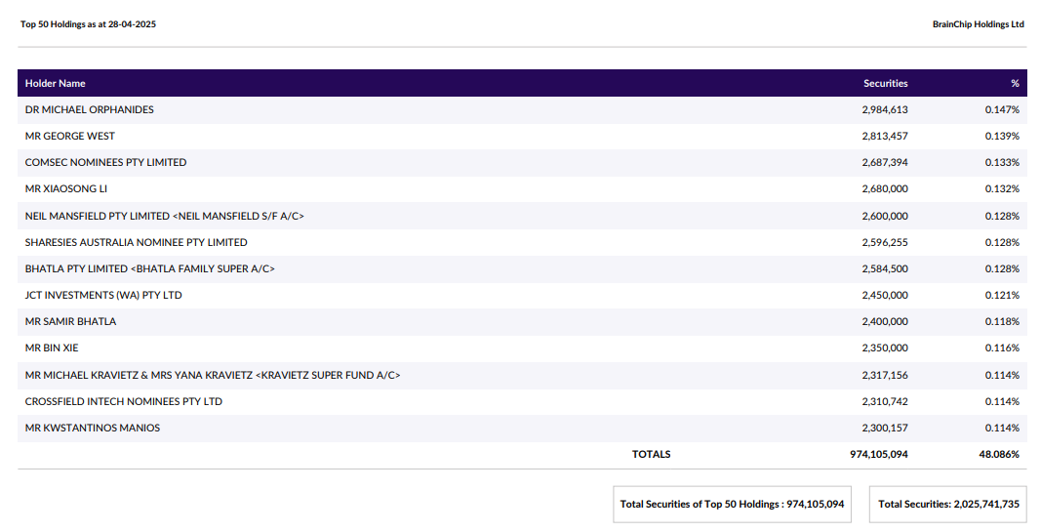
Task: Select the MR SAMIR BHATLA holder name
Action: 70,321
